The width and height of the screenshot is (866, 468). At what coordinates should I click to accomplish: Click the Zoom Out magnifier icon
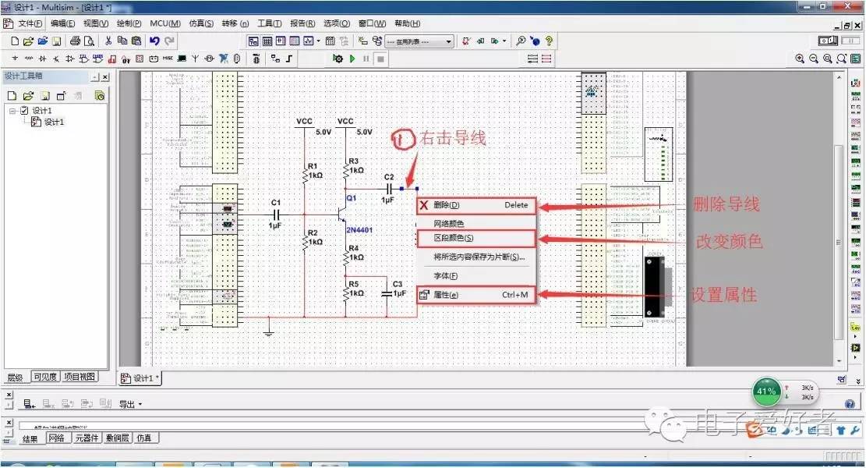click(x=814, y=58)
